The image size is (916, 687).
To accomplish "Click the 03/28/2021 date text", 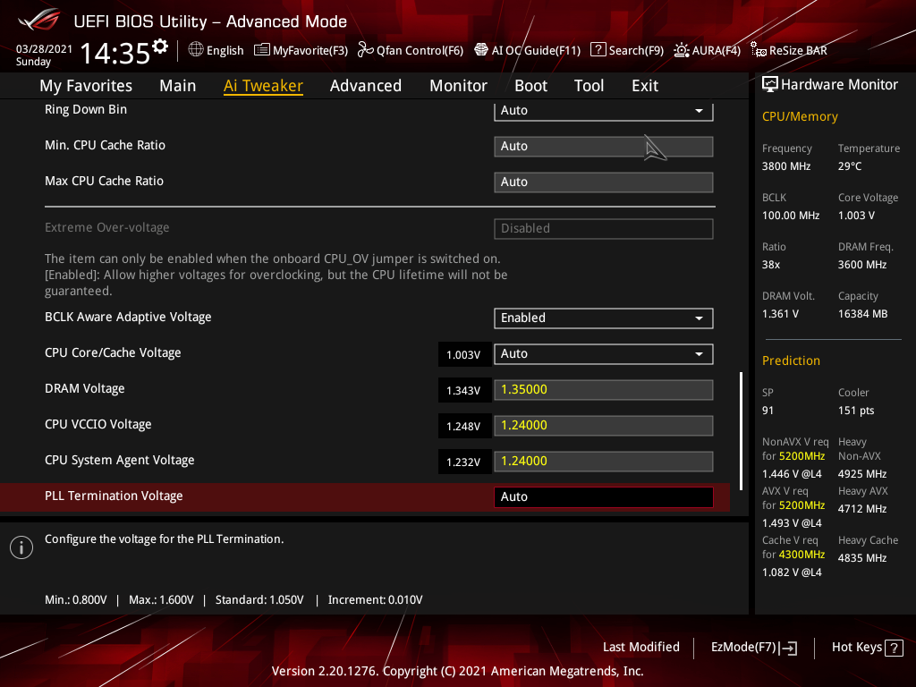I will [x=44, y=49].
